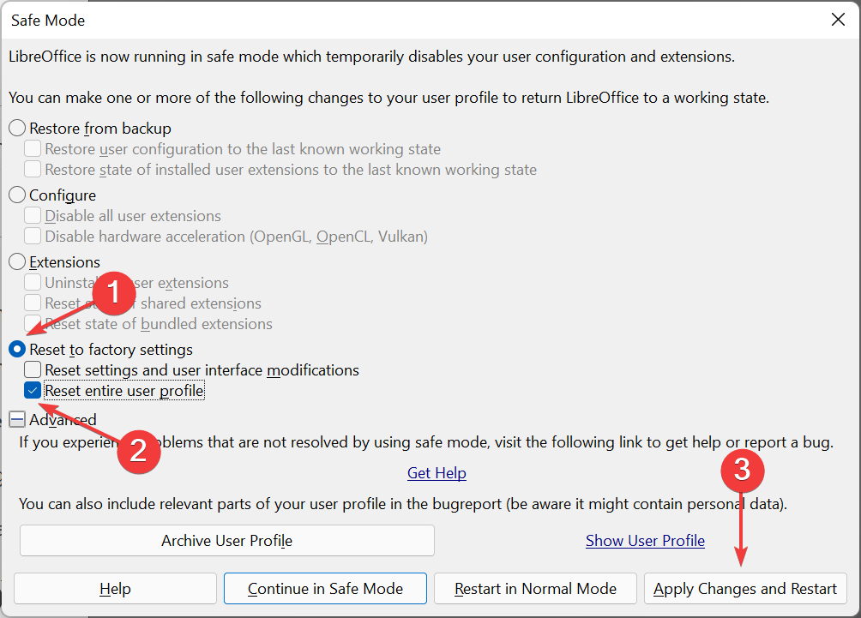Click Continue in Safe Mode button

[325, 589]
